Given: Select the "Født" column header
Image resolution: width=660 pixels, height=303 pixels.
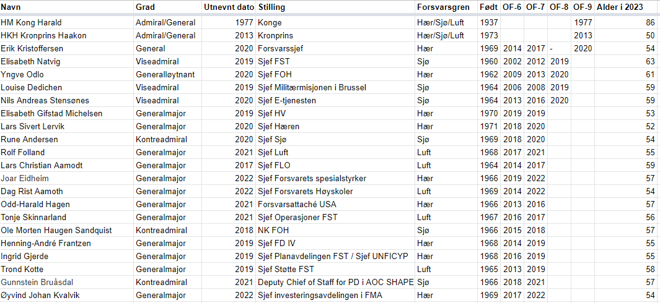Looking at the screenshot, I should coord(490,7).
